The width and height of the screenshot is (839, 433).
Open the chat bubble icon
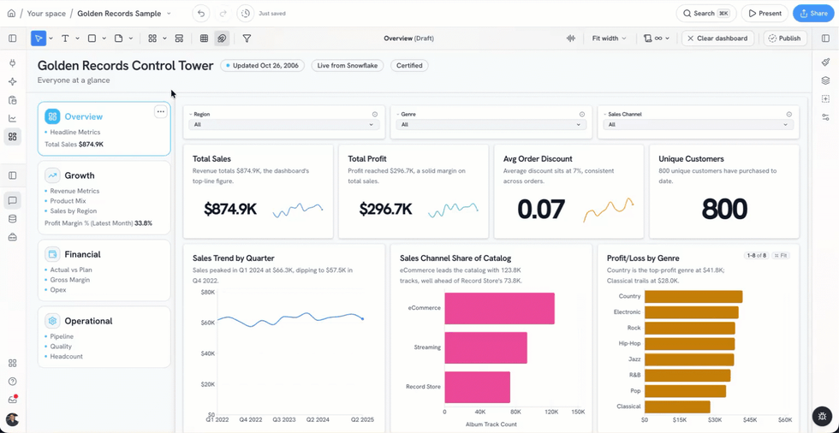tap(13, 200)
